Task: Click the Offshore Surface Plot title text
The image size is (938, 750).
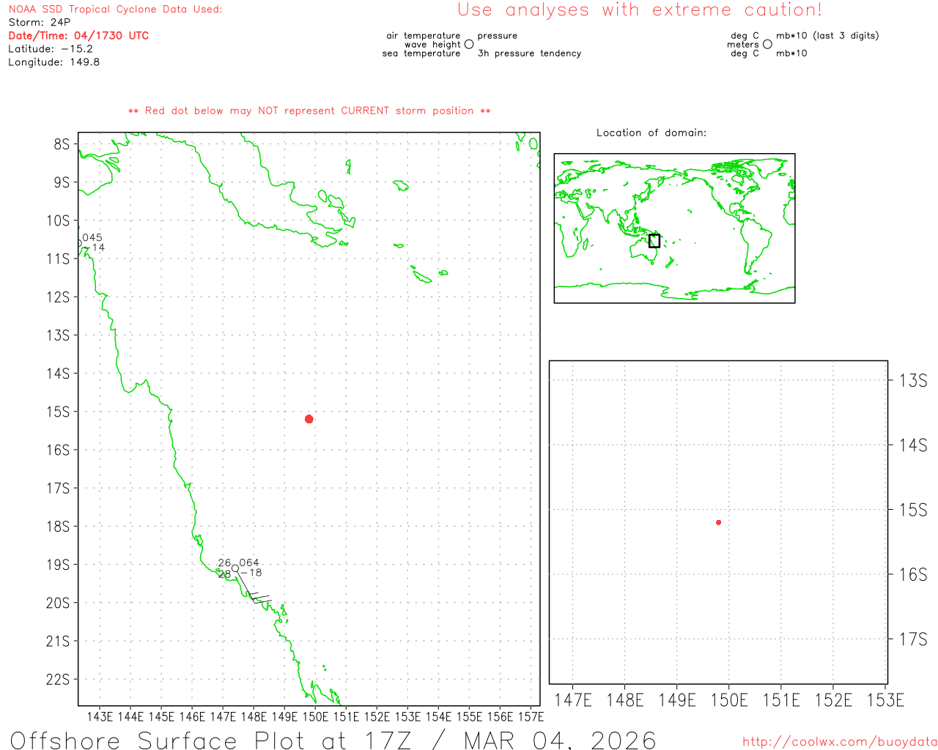Action: click(333, 739)
